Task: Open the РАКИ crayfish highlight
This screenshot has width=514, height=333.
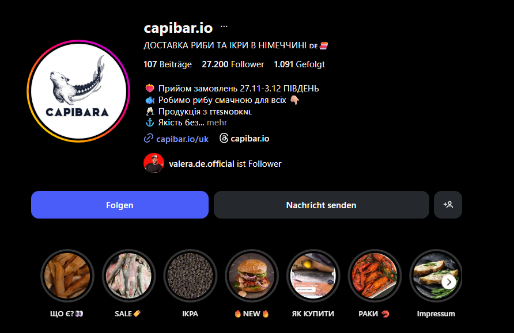Action: [375, 275]
